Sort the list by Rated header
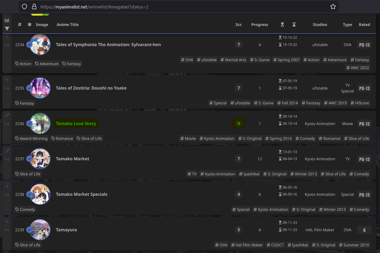380x253 pixels. point(364,25)
